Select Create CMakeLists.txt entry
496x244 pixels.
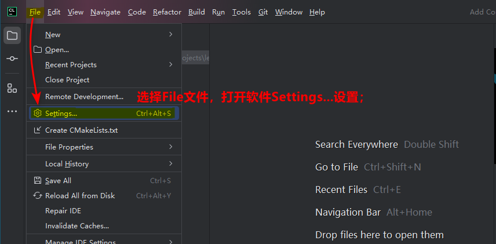pos(81,130)
